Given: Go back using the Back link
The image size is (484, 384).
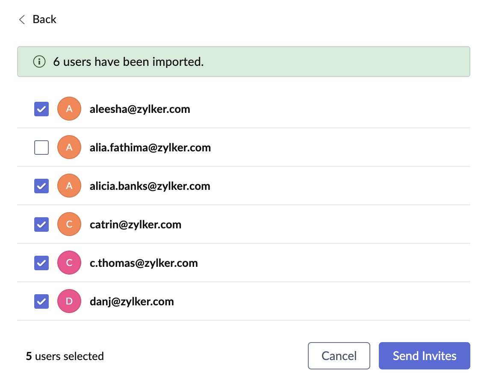Looking at the screenshot, I should point(44,20).
